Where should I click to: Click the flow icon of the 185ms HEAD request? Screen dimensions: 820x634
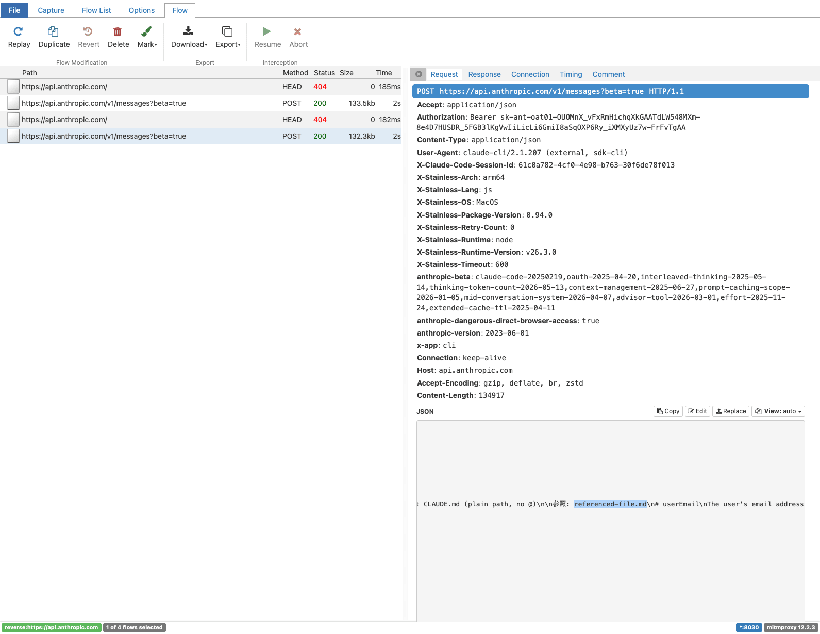[x=13, y=87]
